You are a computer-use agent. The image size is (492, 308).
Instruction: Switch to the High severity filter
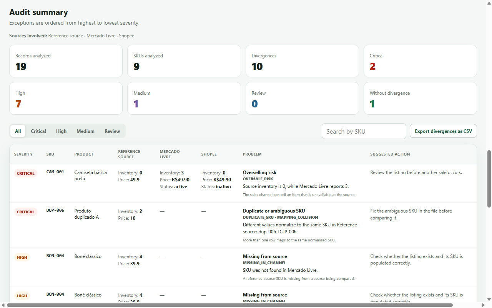click(x=61, y=131)
